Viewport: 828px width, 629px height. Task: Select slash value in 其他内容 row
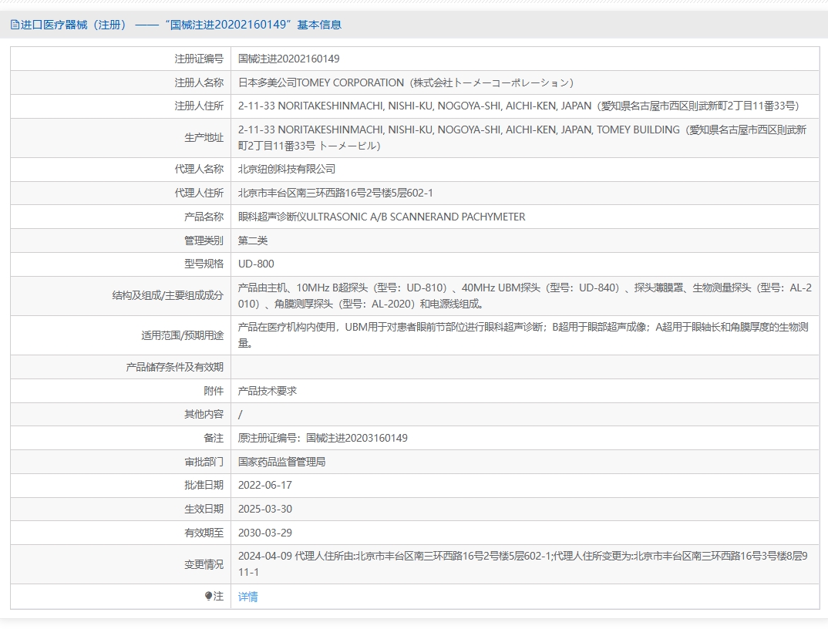(x=241, y=415)
